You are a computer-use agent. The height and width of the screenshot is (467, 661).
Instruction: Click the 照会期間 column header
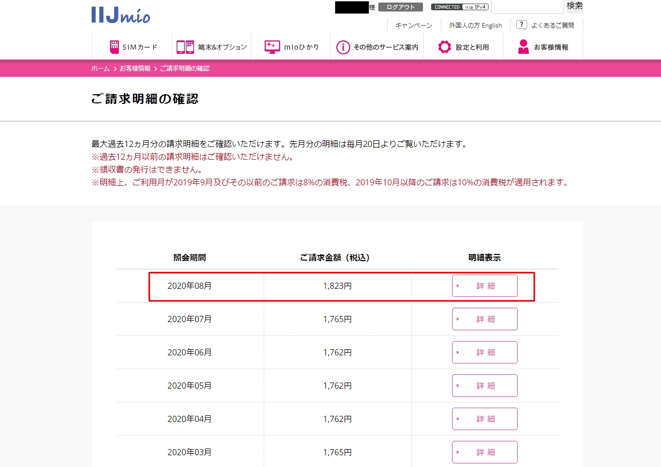[x=189, y=258]
